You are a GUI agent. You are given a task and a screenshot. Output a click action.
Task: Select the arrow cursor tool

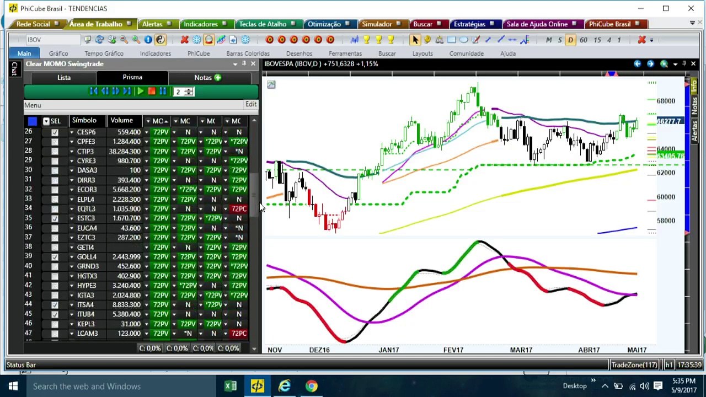(415, 40)
